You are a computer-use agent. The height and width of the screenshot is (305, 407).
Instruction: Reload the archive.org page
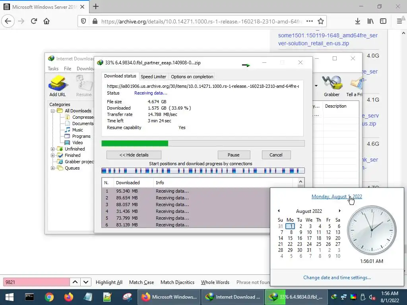pyautogui.click(x=34, y=21)
